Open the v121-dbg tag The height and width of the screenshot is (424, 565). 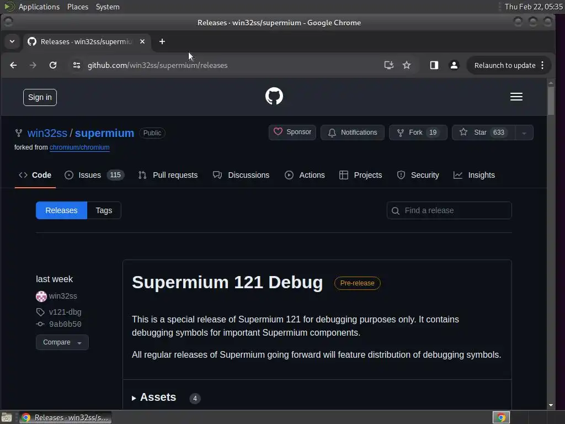(65, 312)
